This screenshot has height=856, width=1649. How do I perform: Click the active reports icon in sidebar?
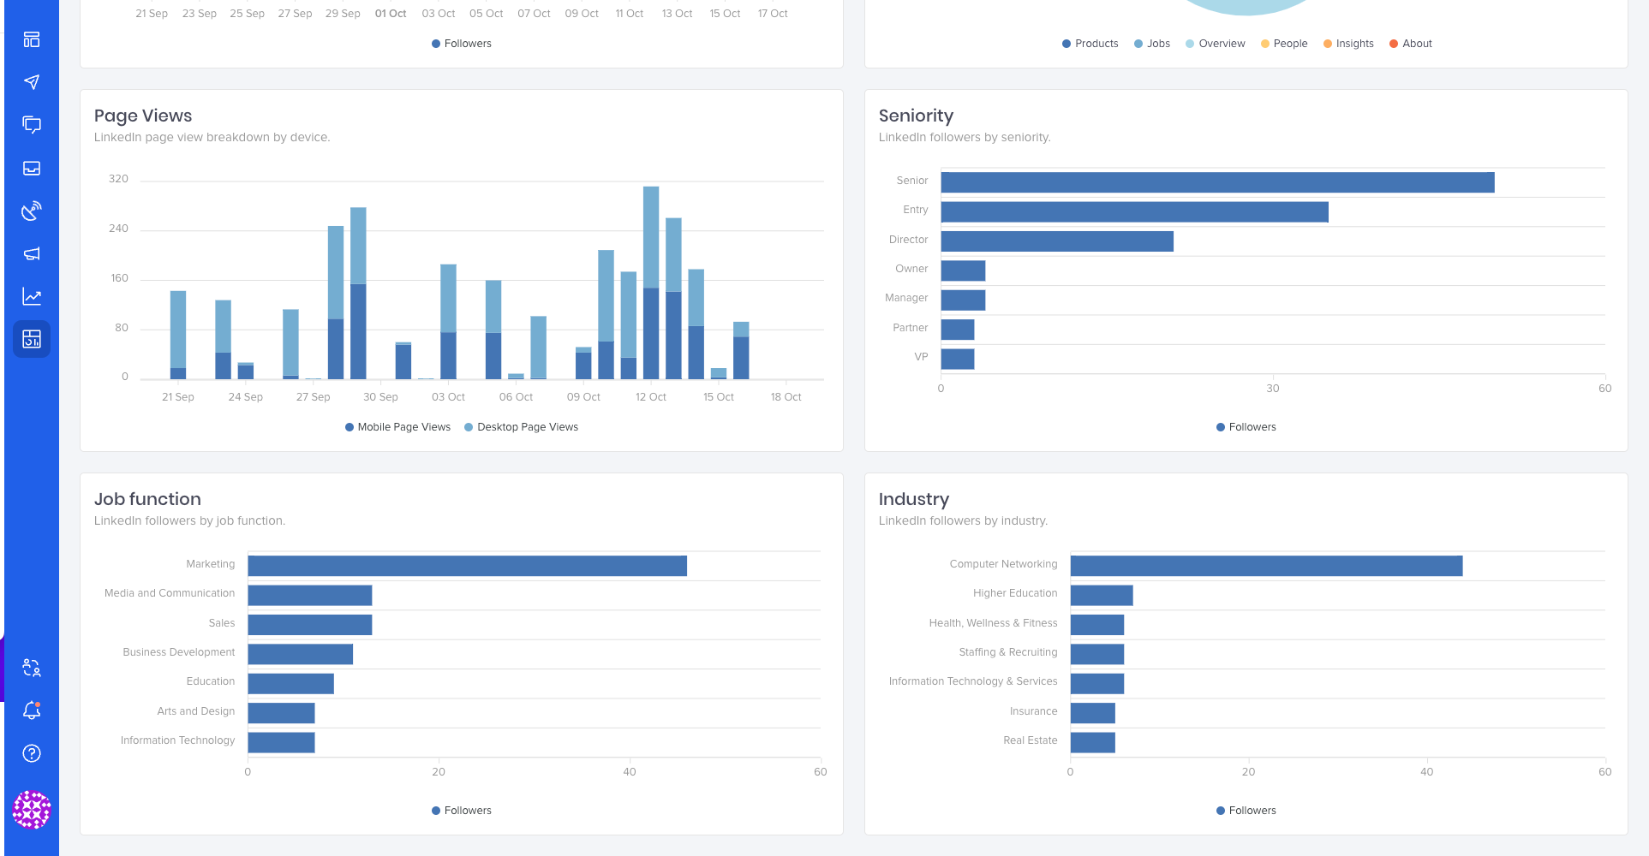31,339
